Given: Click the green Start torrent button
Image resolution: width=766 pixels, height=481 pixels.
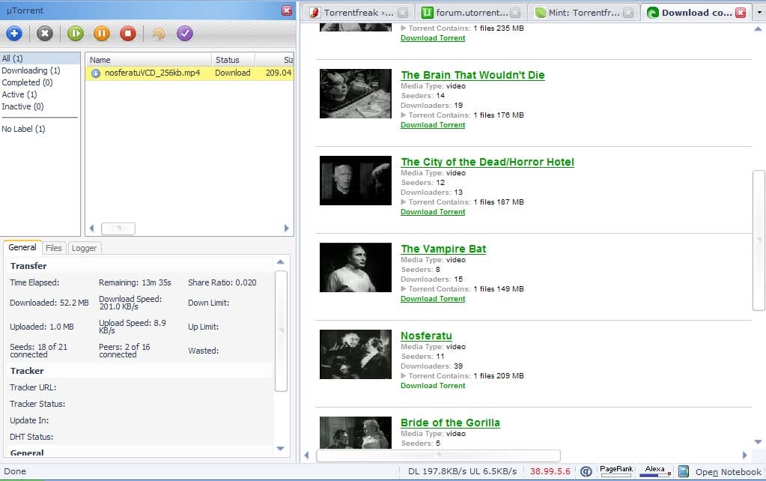Looking at the screenshot, I should (x=75, y=33).
